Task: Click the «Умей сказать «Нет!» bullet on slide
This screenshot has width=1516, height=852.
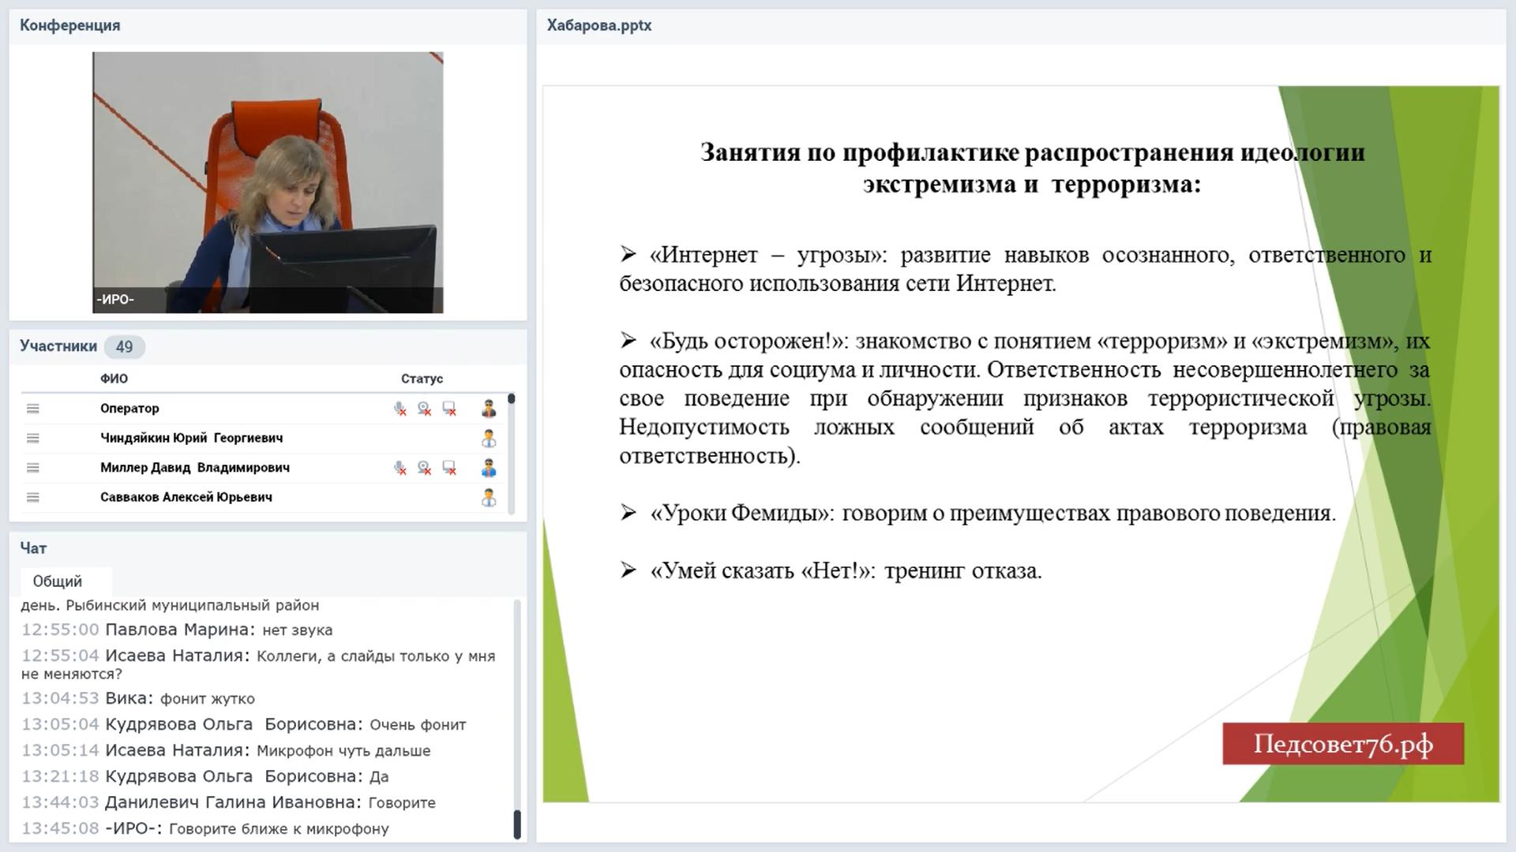Action: pyautogui.click(x=831, y=571)
